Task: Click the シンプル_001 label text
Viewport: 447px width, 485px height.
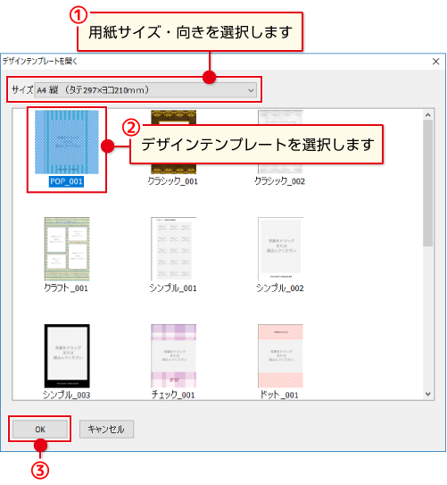Action: click(173, 288)
